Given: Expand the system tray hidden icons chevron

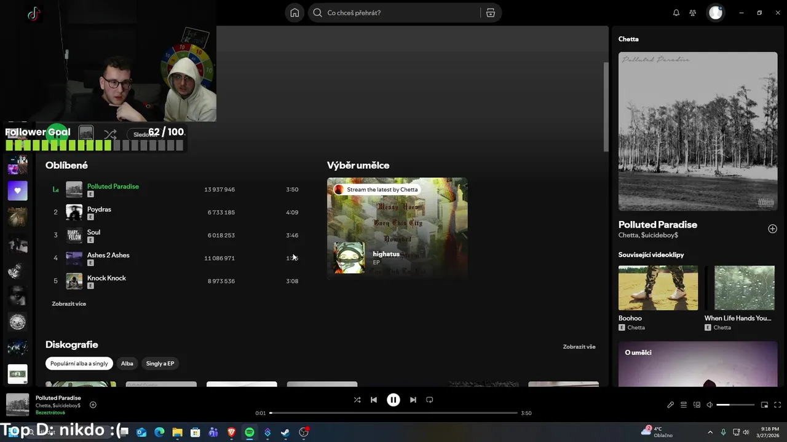Looking at the screenshot, I should click(x=710, y=432).
